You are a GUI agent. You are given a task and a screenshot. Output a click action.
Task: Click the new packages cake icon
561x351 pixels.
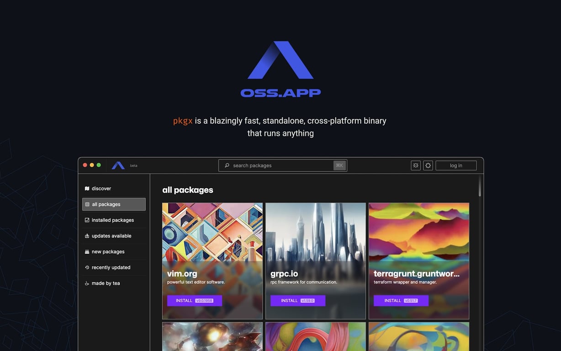tap(87, 252)
